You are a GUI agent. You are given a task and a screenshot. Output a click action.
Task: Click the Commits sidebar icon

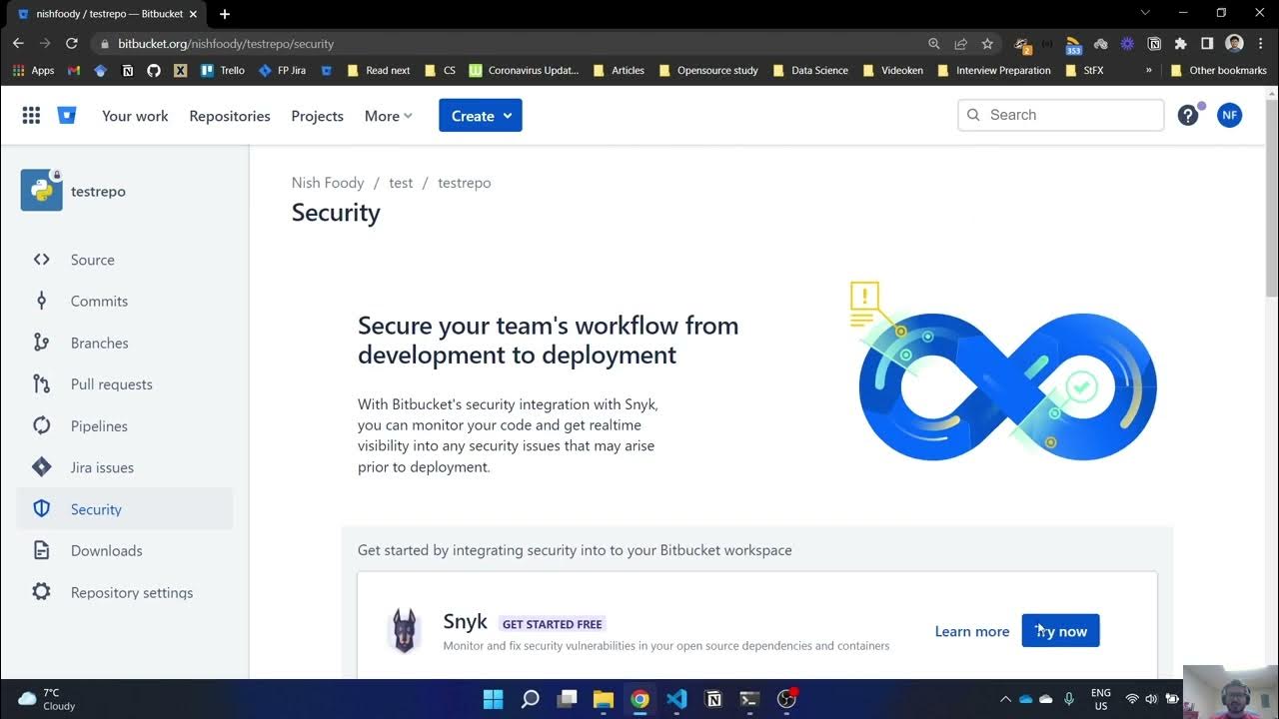coord(41,301)
